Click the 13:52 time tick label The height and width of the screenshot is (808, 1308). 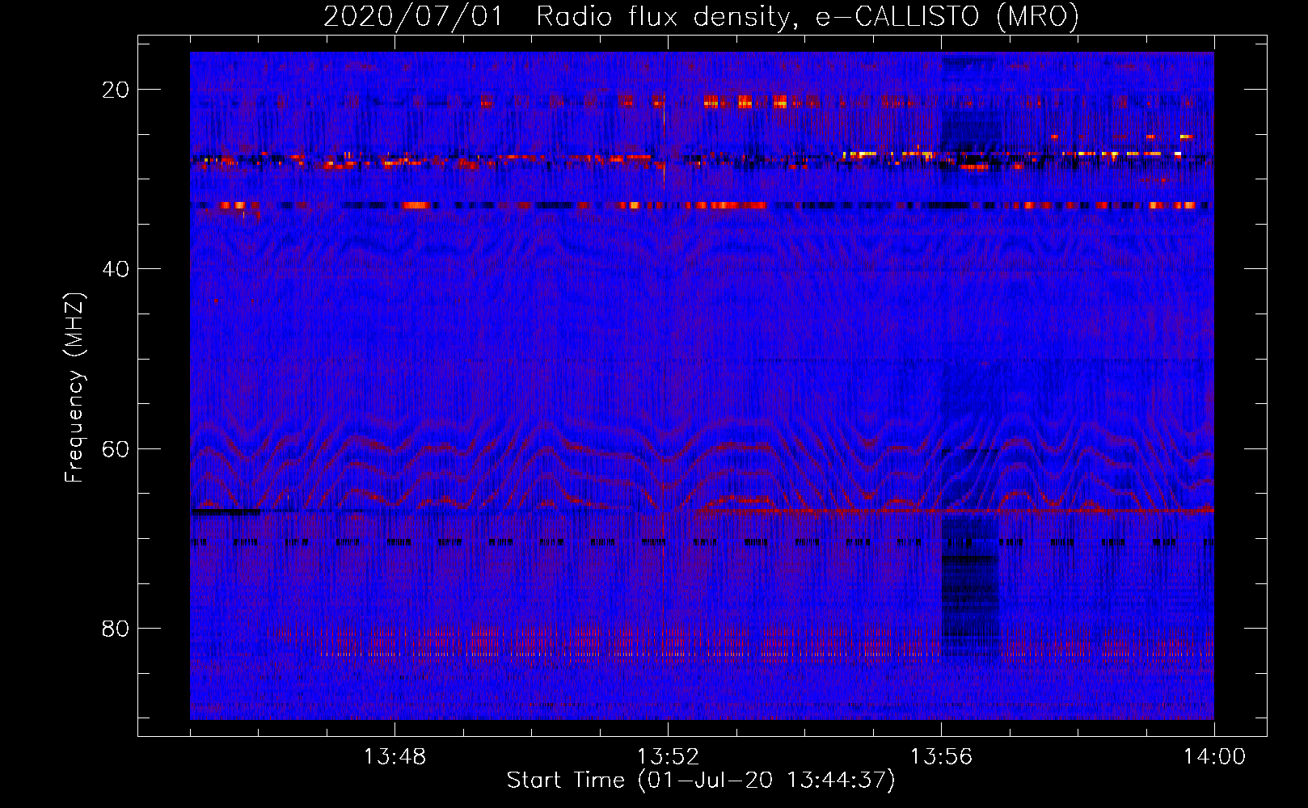click(x=668, y=757)
